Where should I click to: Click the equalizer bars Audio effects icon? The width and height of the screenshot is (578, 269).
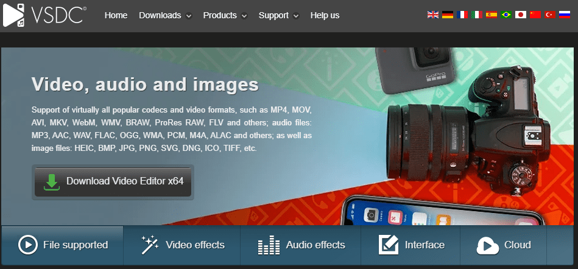[x=269, y=245]
